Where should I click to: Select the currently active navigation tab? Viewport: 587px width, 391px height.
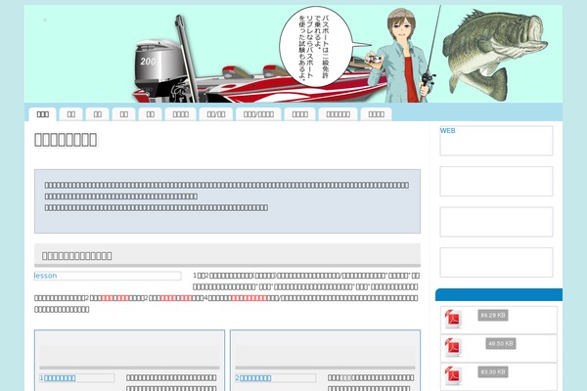click(43, 114)
